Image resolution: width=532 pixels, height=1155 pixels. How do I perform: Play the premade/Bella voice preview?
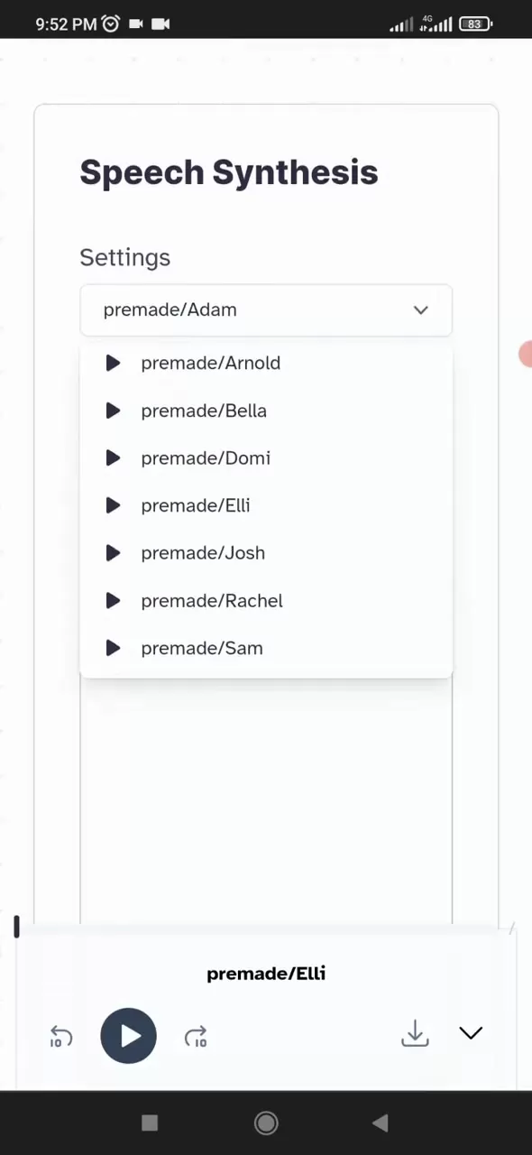(x=113, y=411)
